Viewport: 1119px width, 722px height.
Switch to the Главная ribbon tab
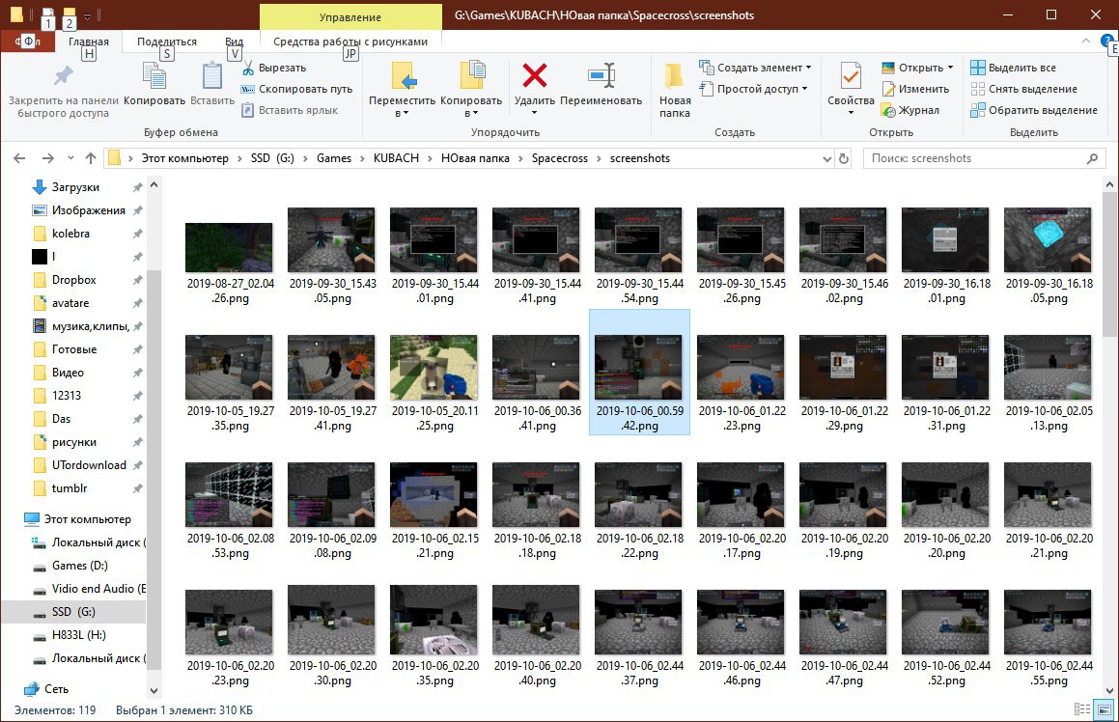pyautogui.click(x=89, y=42)
